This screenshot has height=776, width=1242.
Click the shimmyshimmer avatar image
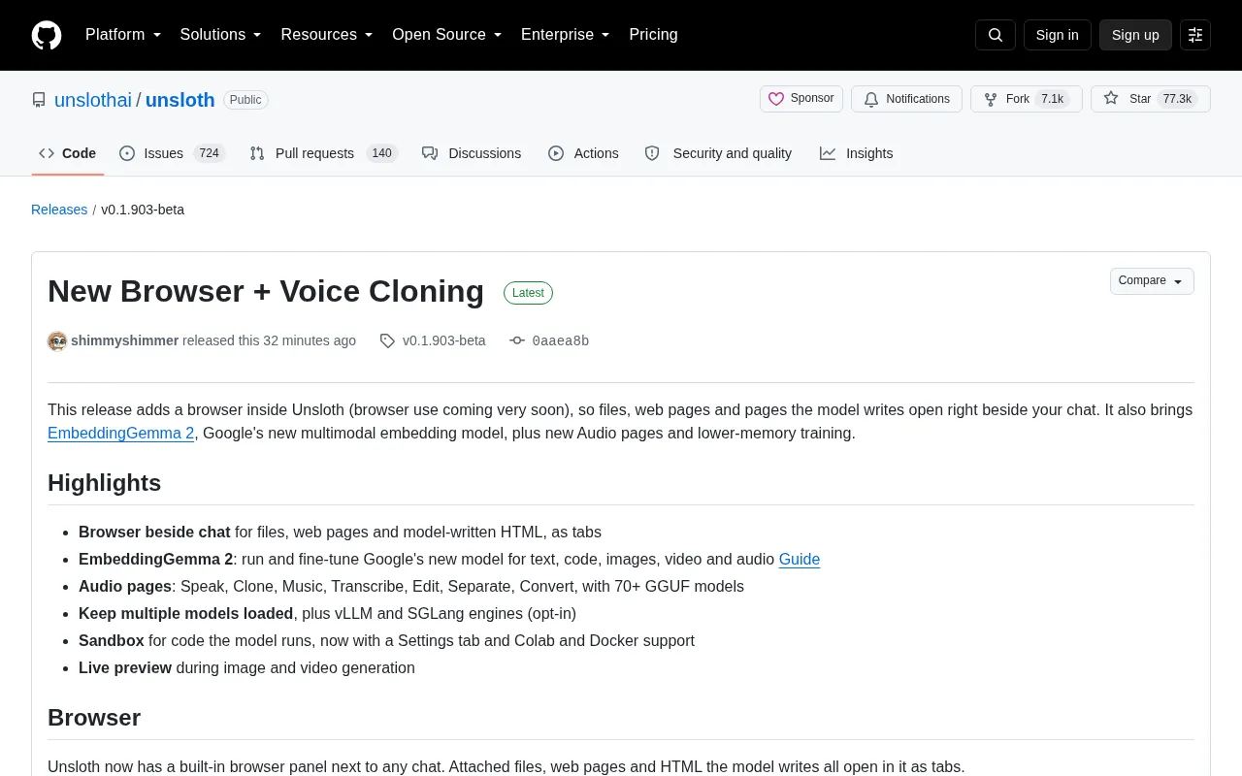coord(57,340)
